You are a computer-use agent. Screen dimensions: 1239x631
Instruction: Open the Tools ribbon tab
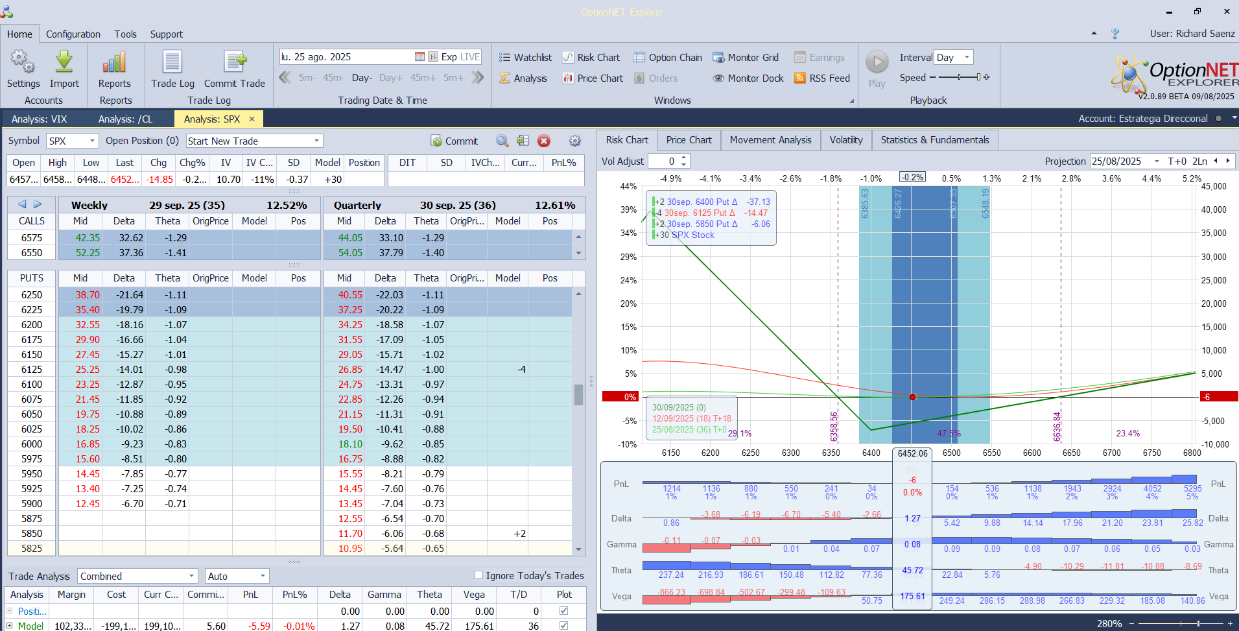[x=125, y=34]
